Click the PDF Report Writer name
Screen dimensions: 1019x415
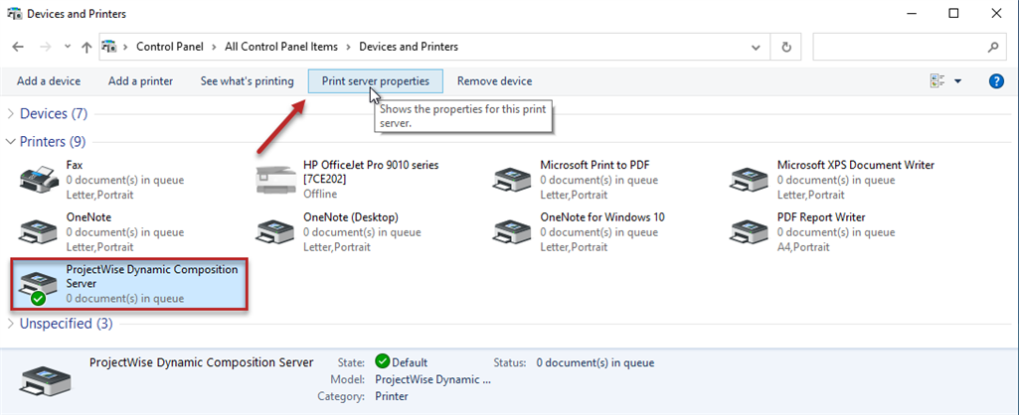point(821,216)
